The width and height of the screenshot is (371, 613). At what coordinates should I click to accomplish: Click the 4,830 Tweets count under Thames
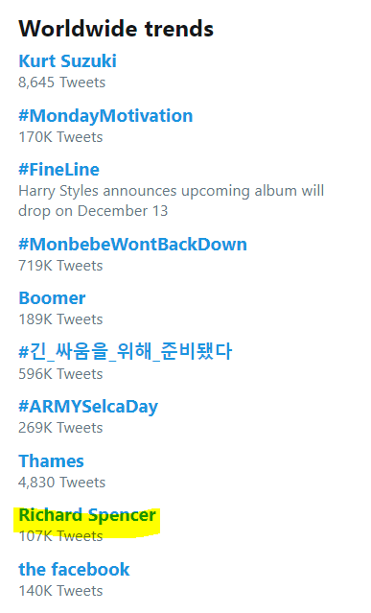click(x=61, y=483)
